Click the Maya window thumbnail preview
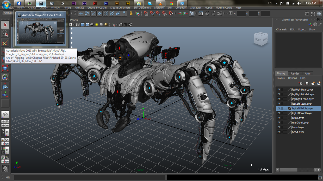323x181 pixels. [x=40, y=31]
